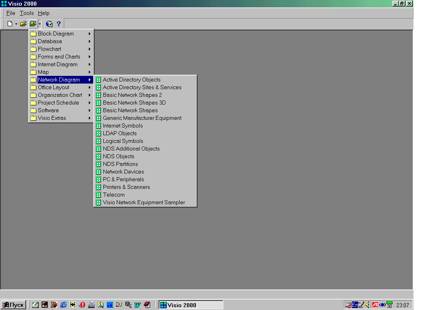Screen dimensions: 426x310
Task: Click stencil icon beside NDS Partitions
Action: (x=99, y=164)
